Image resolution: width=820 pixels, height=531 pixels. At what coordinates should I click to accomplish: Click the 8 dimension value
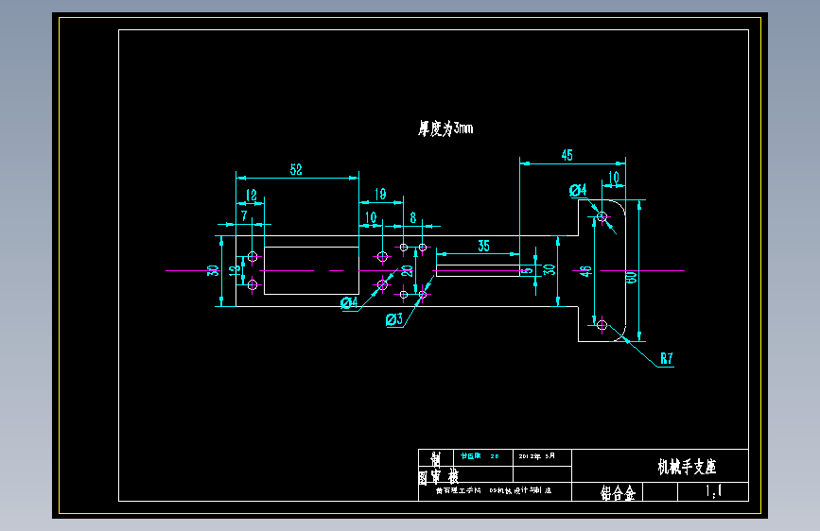(x=413, y=217)
